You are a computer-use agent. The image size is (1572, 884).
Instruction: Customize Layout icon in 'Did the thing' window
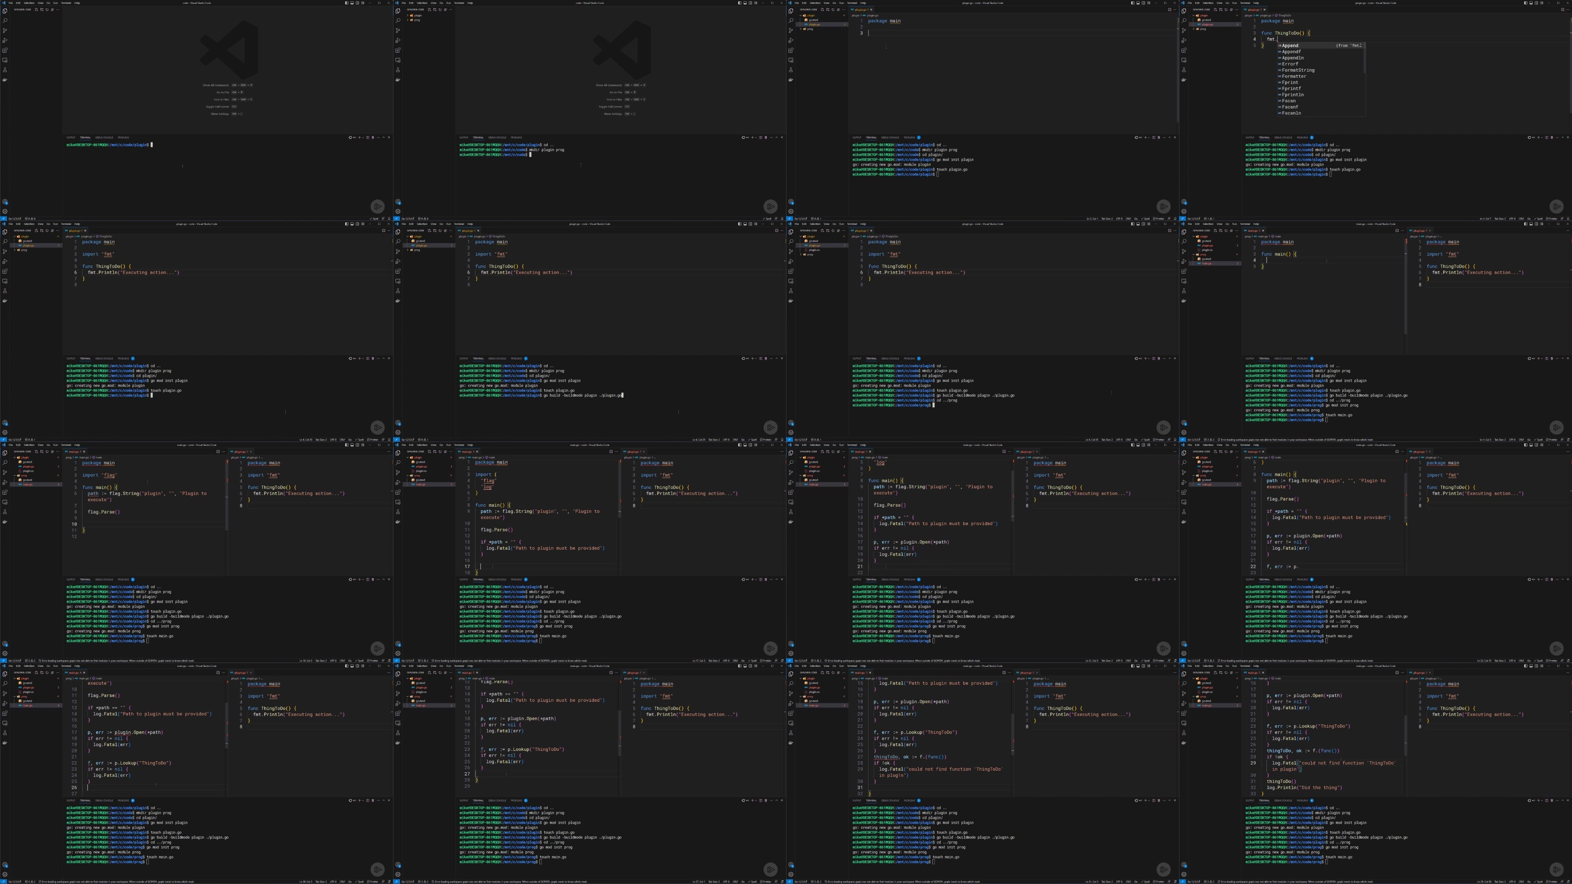pos(1542,666)
